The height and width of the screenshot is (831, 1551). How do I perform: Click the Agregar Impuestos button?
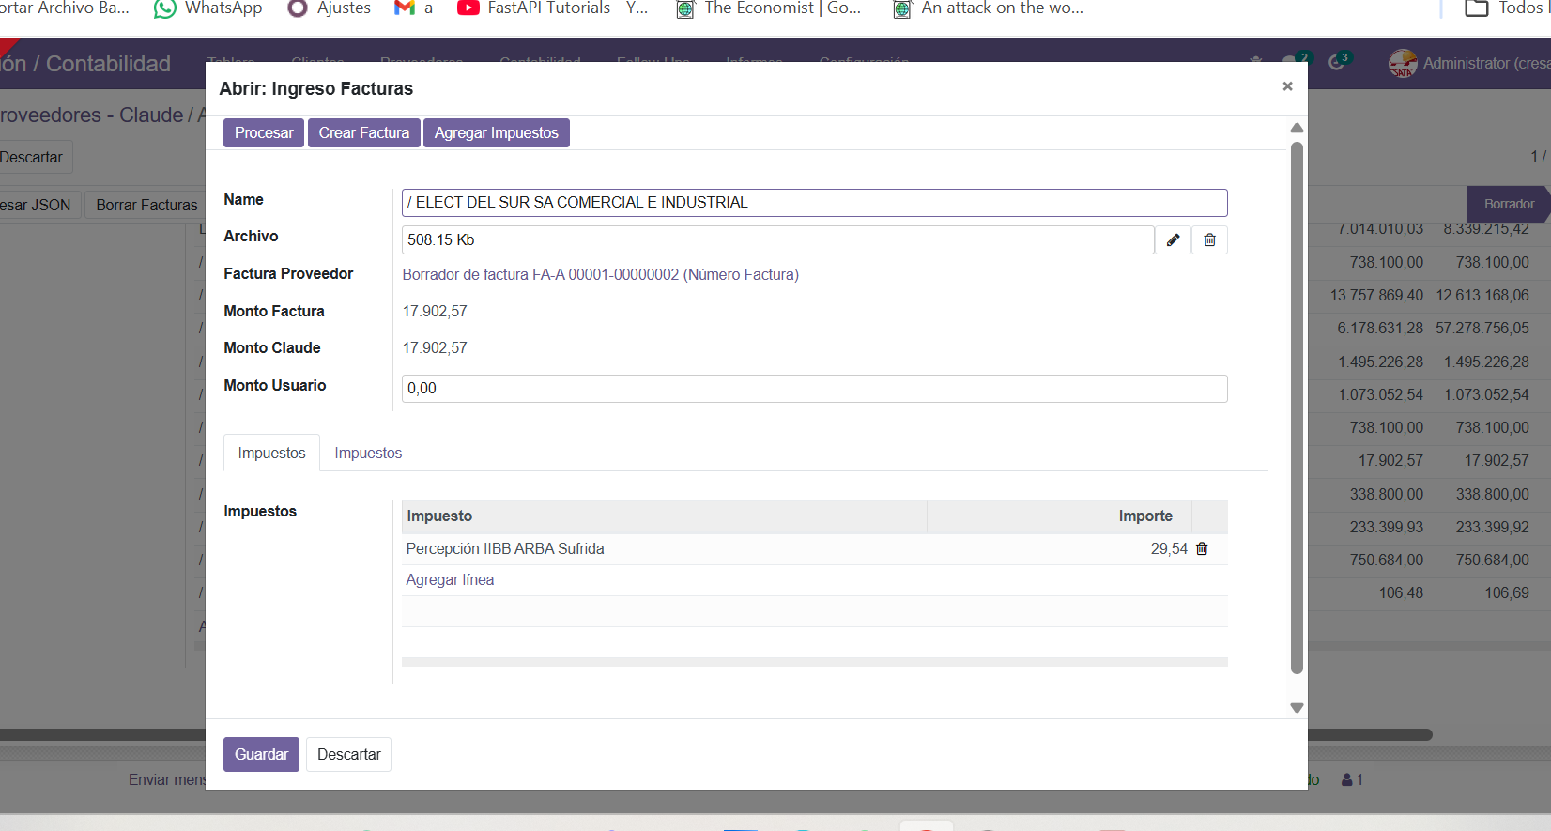(496, 133)
